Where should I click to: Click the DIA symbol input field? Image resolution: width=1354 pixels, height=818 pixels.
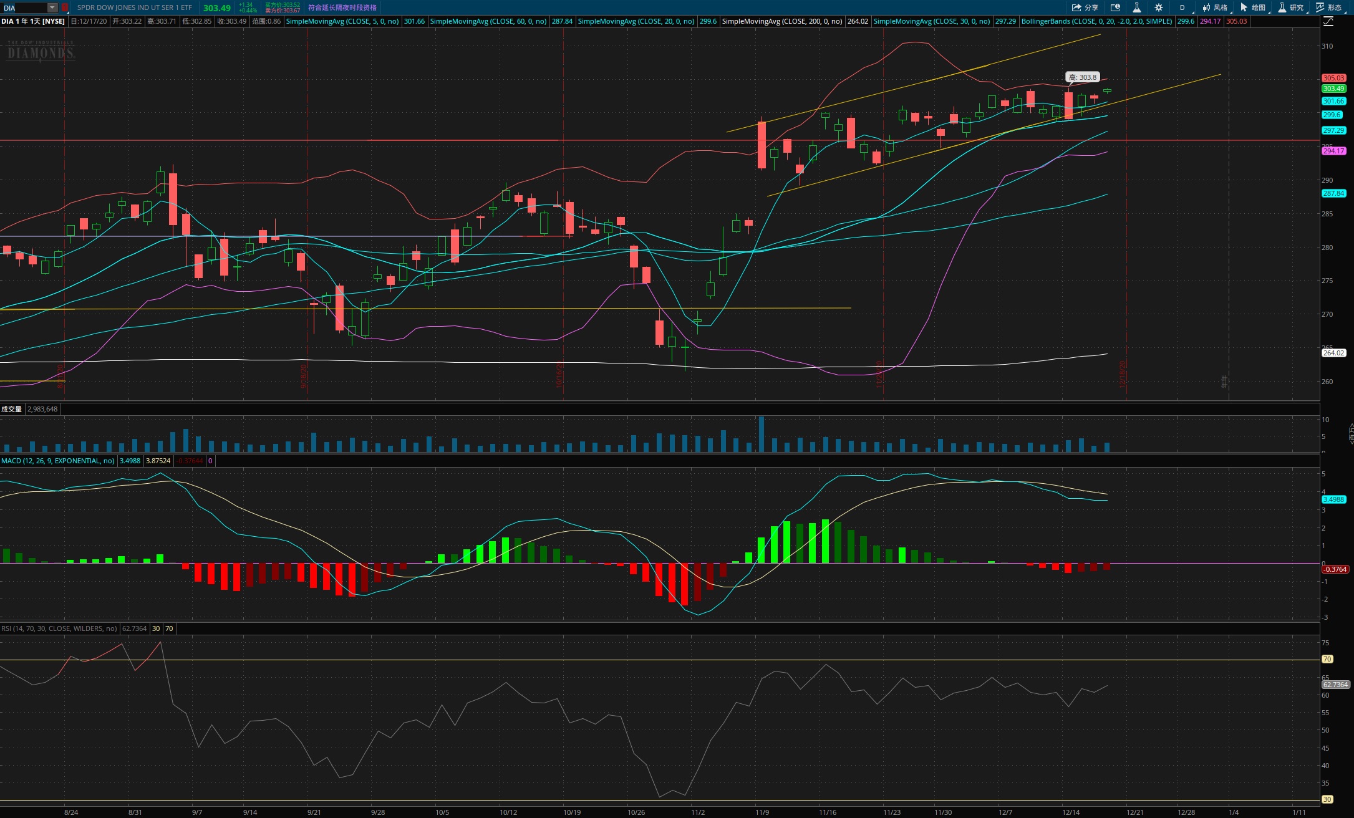tap(24, 7)
